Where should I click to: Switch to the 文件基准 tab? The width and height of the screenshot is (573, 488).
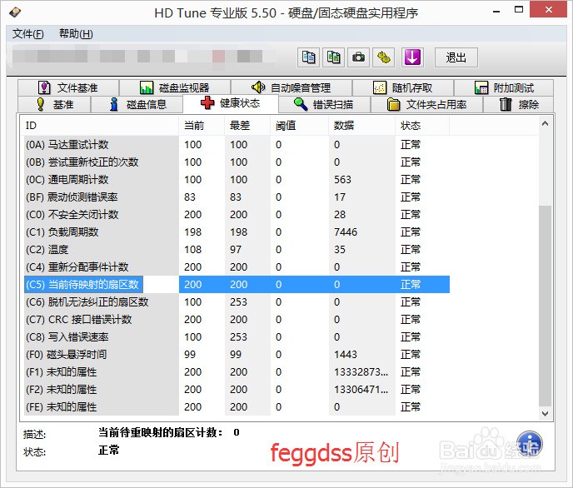pos(68,88)
